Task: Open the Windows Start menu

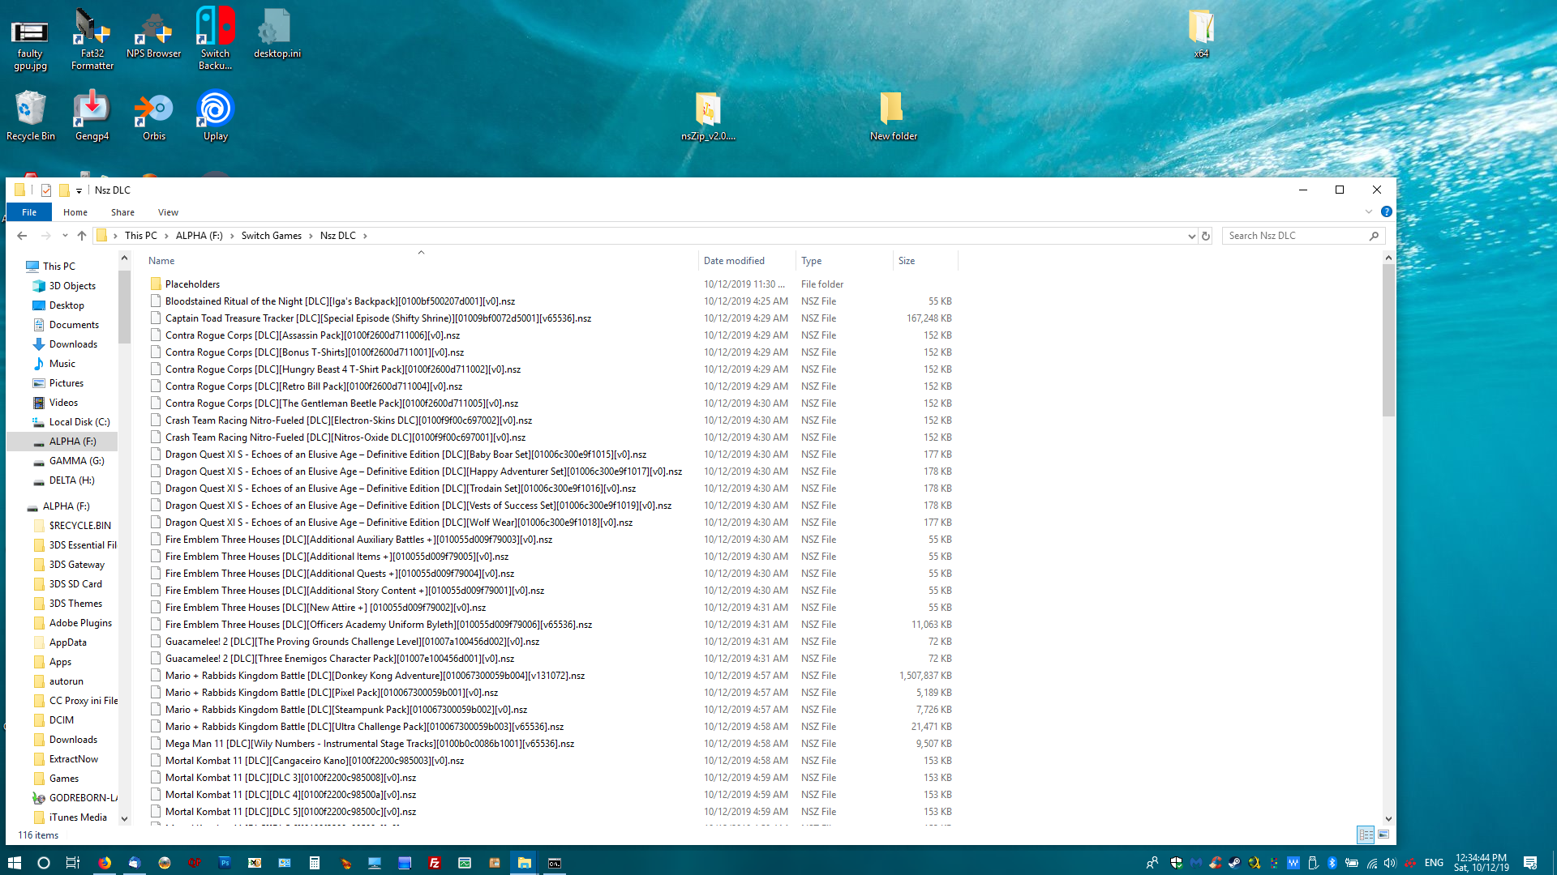Action: click(x=14, y=863)
